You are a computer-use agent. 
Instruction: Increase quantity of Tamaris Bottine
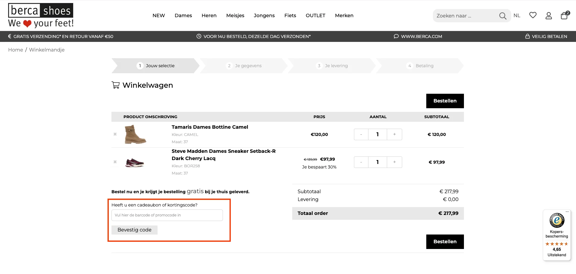tap(394, 134)
